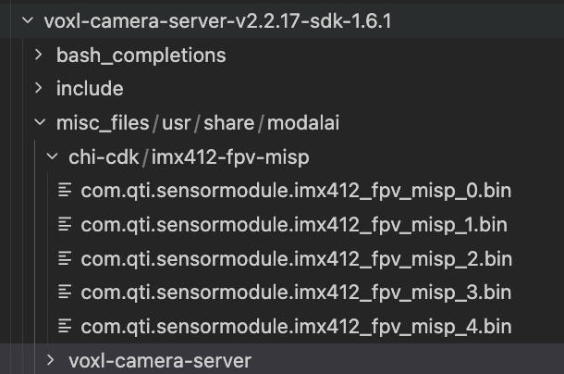Screen dimensions: 564x374
Task: Click the modalai path segment
Action: [x=293, y=122]
